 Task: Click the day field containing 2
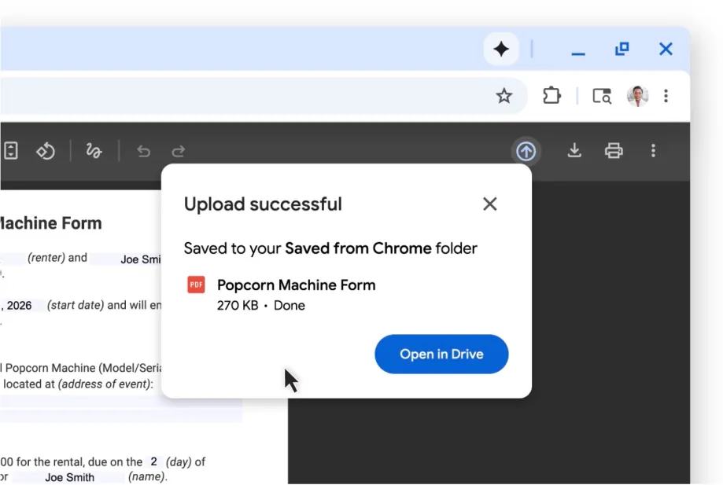[154, 462]
